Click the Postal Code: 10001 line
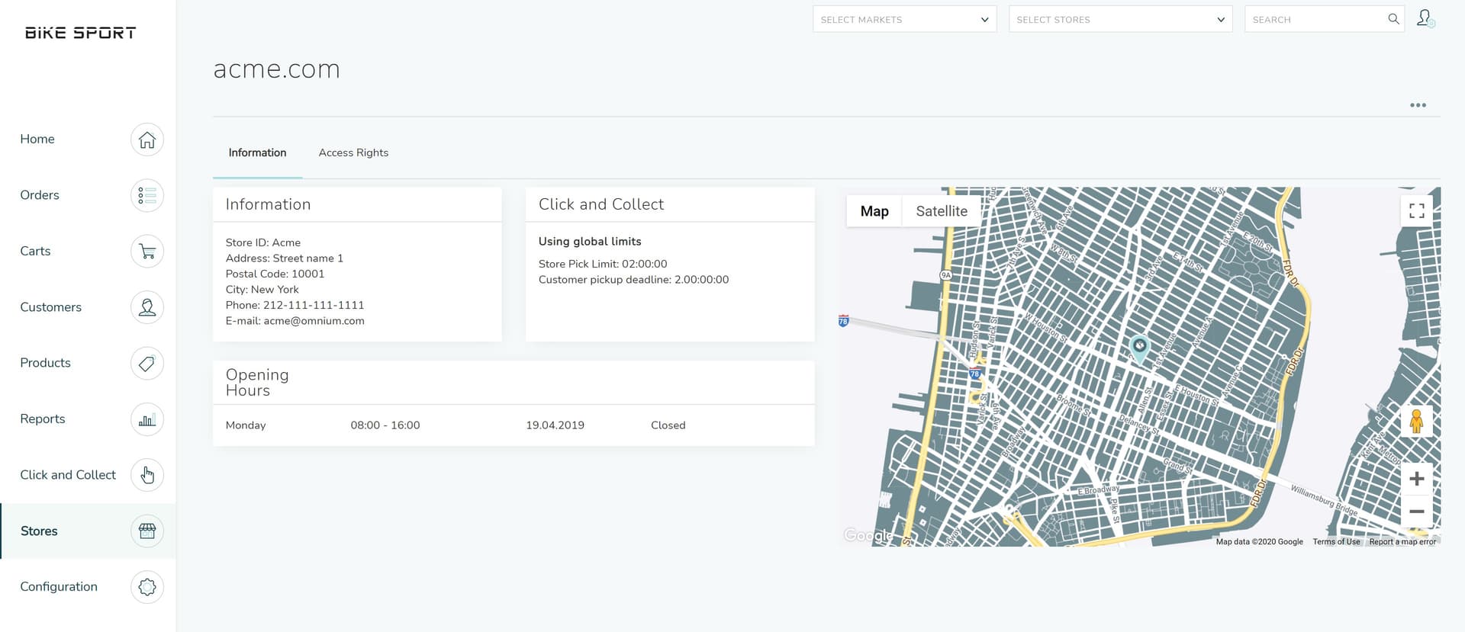The height and width of the screenshot is (632, 1465). (x=275, y=274)
